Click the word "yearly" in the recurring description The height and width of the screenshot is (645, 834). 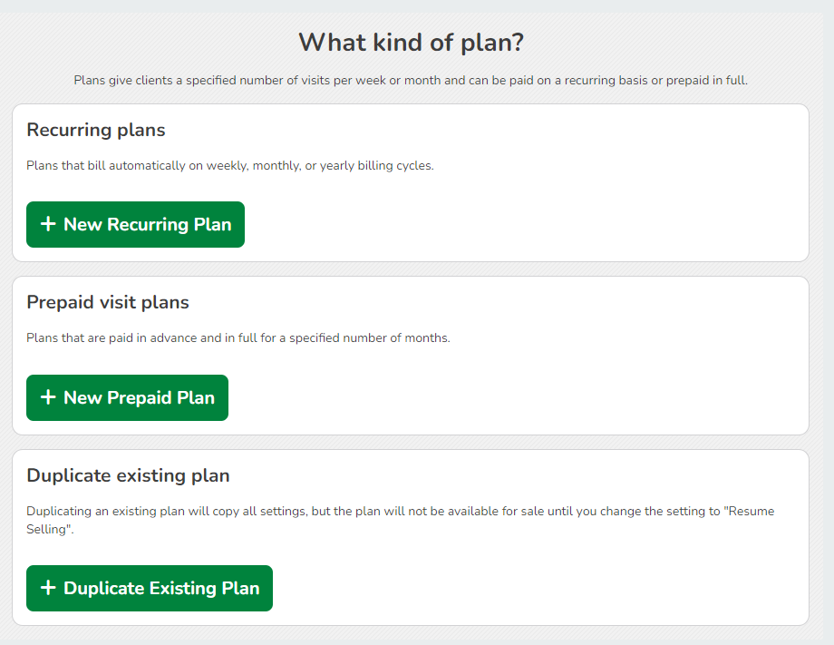tap(332, 165)
